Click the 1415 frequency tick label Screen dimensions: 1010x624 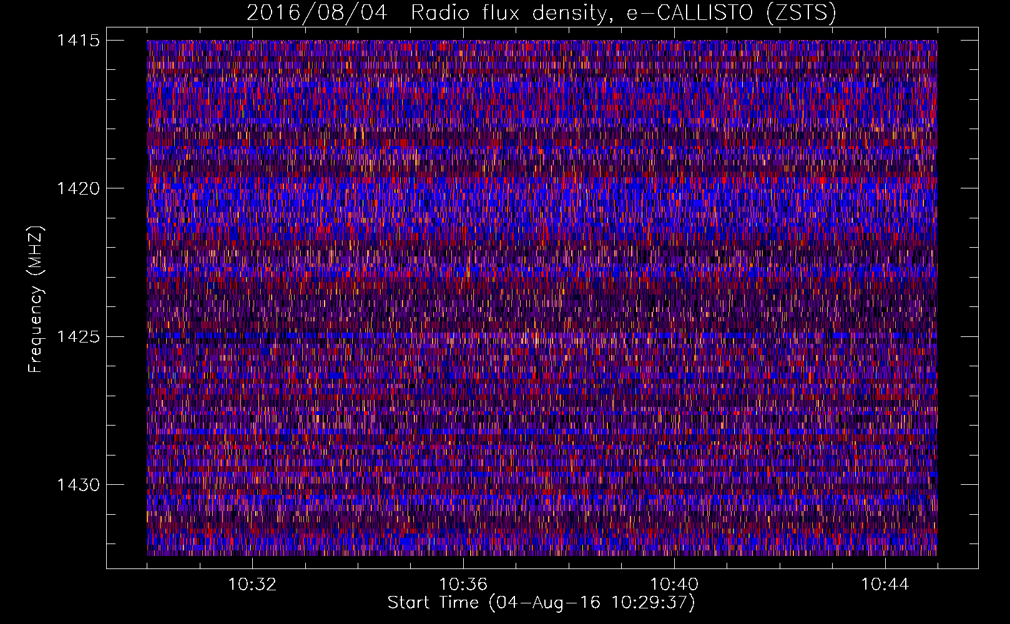tap(78, 41)
